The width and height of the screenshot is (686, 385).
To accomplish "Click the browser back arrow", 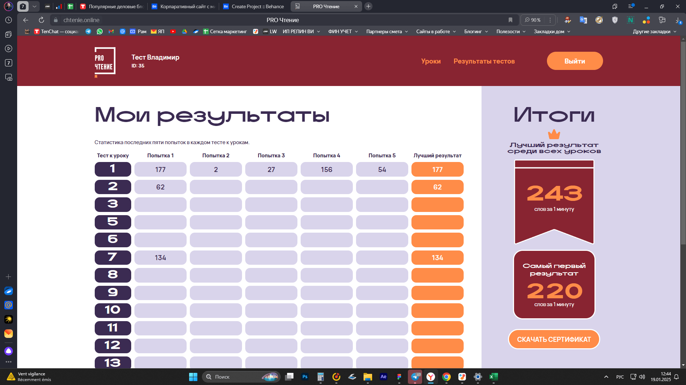I will click(26, 20).
